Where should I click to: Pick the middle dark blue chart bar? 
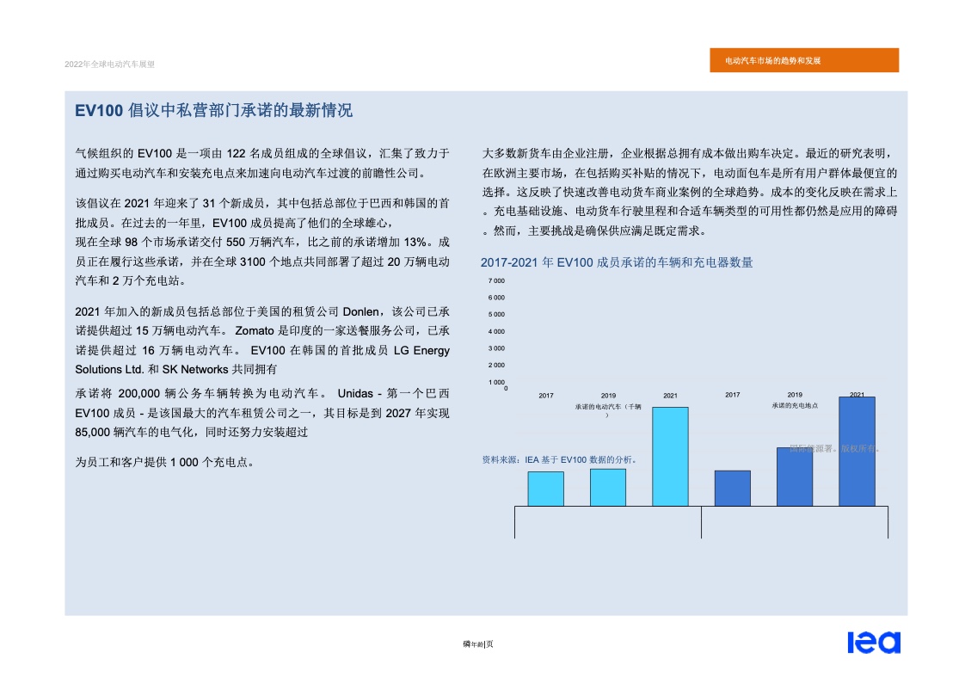[x=795, y=477]
